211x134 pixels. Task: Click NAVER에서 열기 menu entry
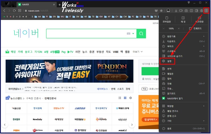pyautogui.click(x=183, y=99)
